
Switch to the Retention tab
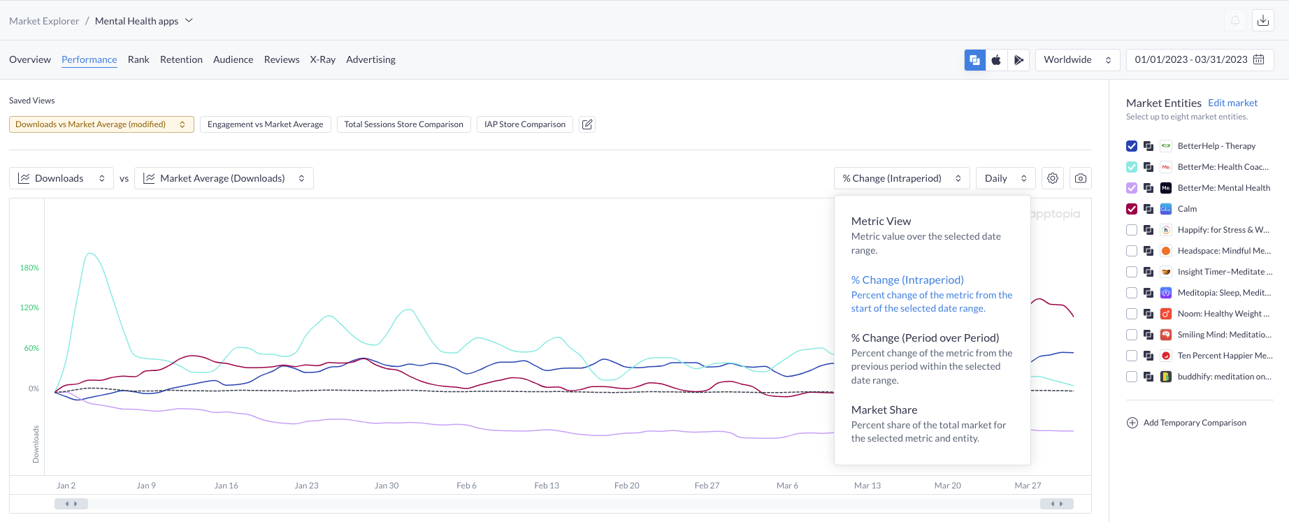click(x=181, y=60)
